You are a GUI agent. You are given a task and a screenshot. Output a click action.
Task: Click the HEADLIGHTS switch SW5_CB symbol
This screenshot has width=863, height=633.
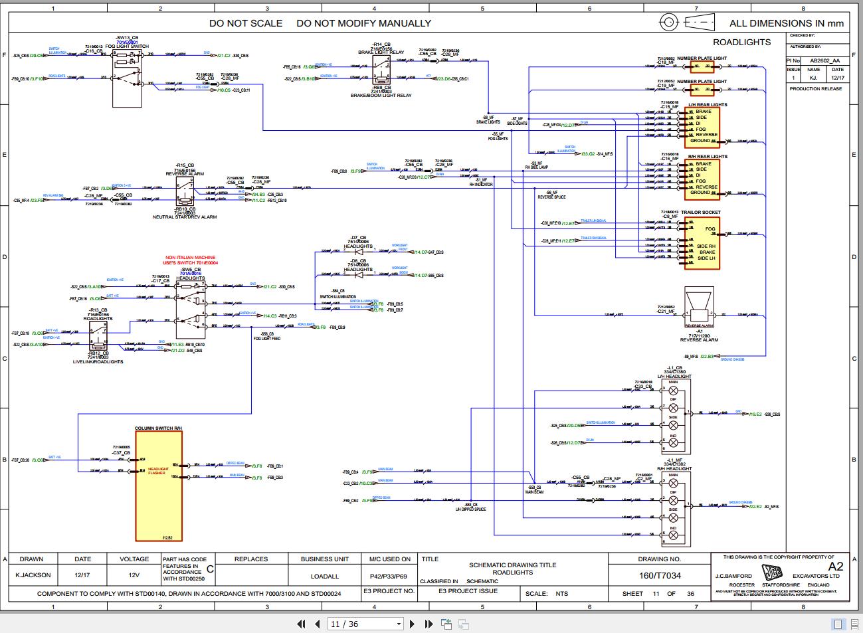click(x=191, y=310)
